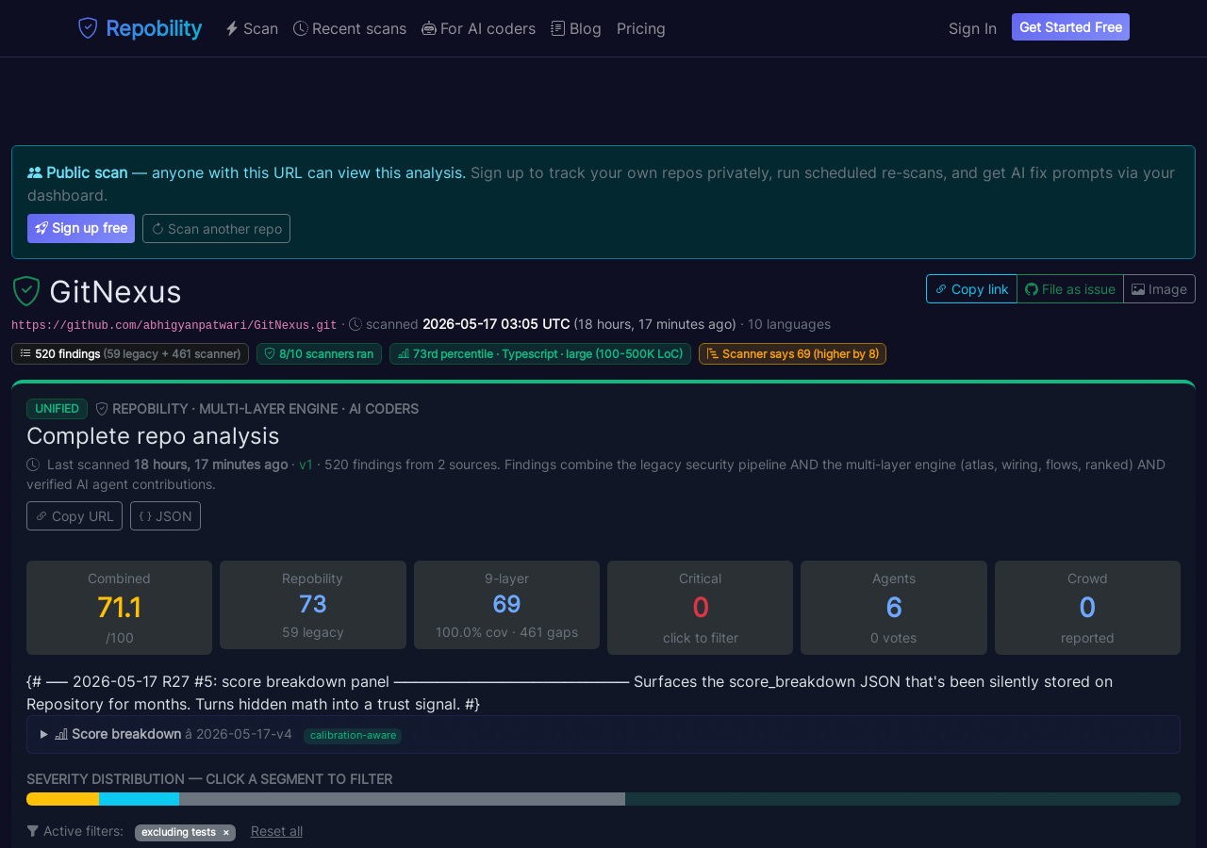Go to For AI coders page
This screenshot has width=1207, height=848.
(x=478, y=28)
